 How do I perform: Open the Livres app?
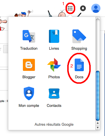point(54,36)
